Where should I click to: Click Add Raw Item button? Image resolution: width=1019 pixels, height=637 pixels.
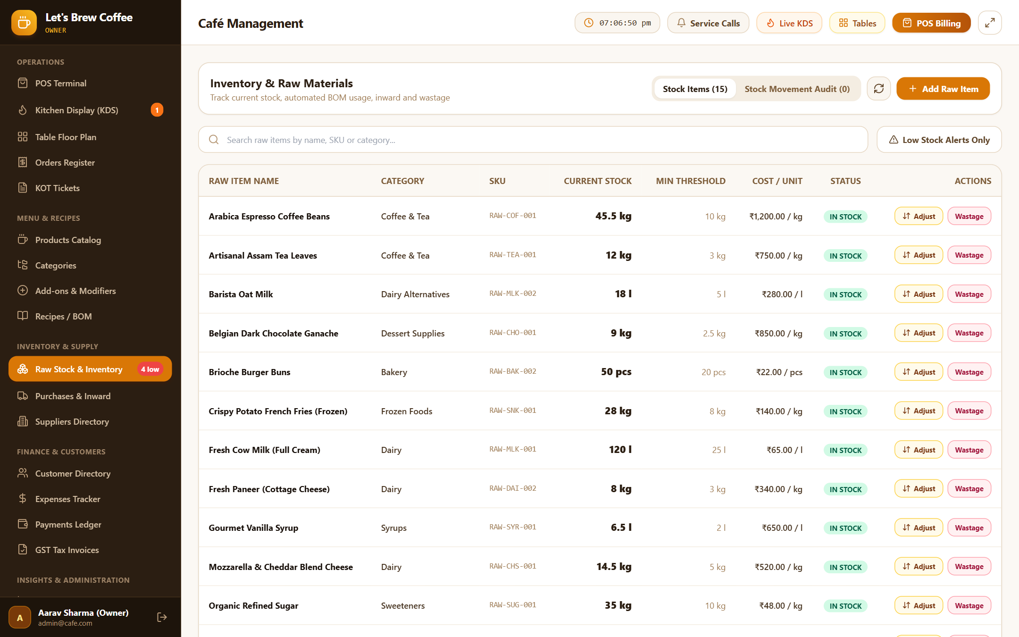click(x=943, y=89)
